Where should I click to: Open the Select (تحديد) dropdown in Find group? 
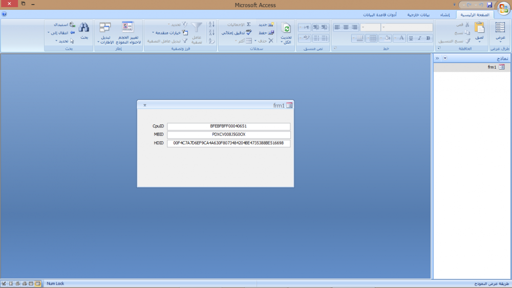coord(65,41)
